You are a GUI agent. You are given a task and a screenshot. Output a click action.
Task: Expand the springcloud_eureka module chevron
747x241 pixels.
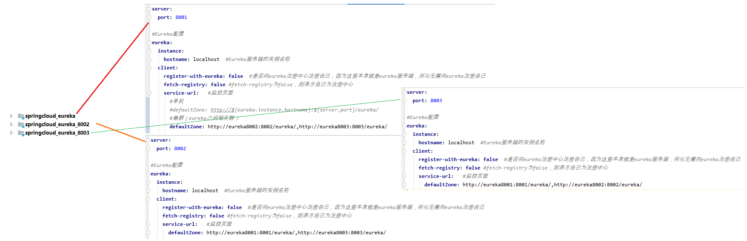pos(11,116)
